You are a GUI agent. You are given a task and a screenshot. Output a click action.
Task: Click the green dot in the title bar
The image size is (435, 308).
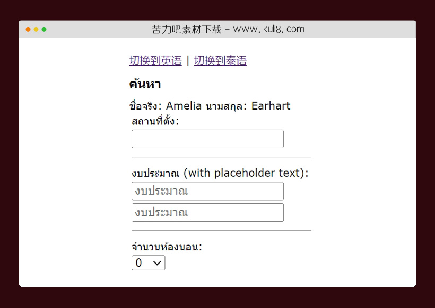(x=44, y=29)
